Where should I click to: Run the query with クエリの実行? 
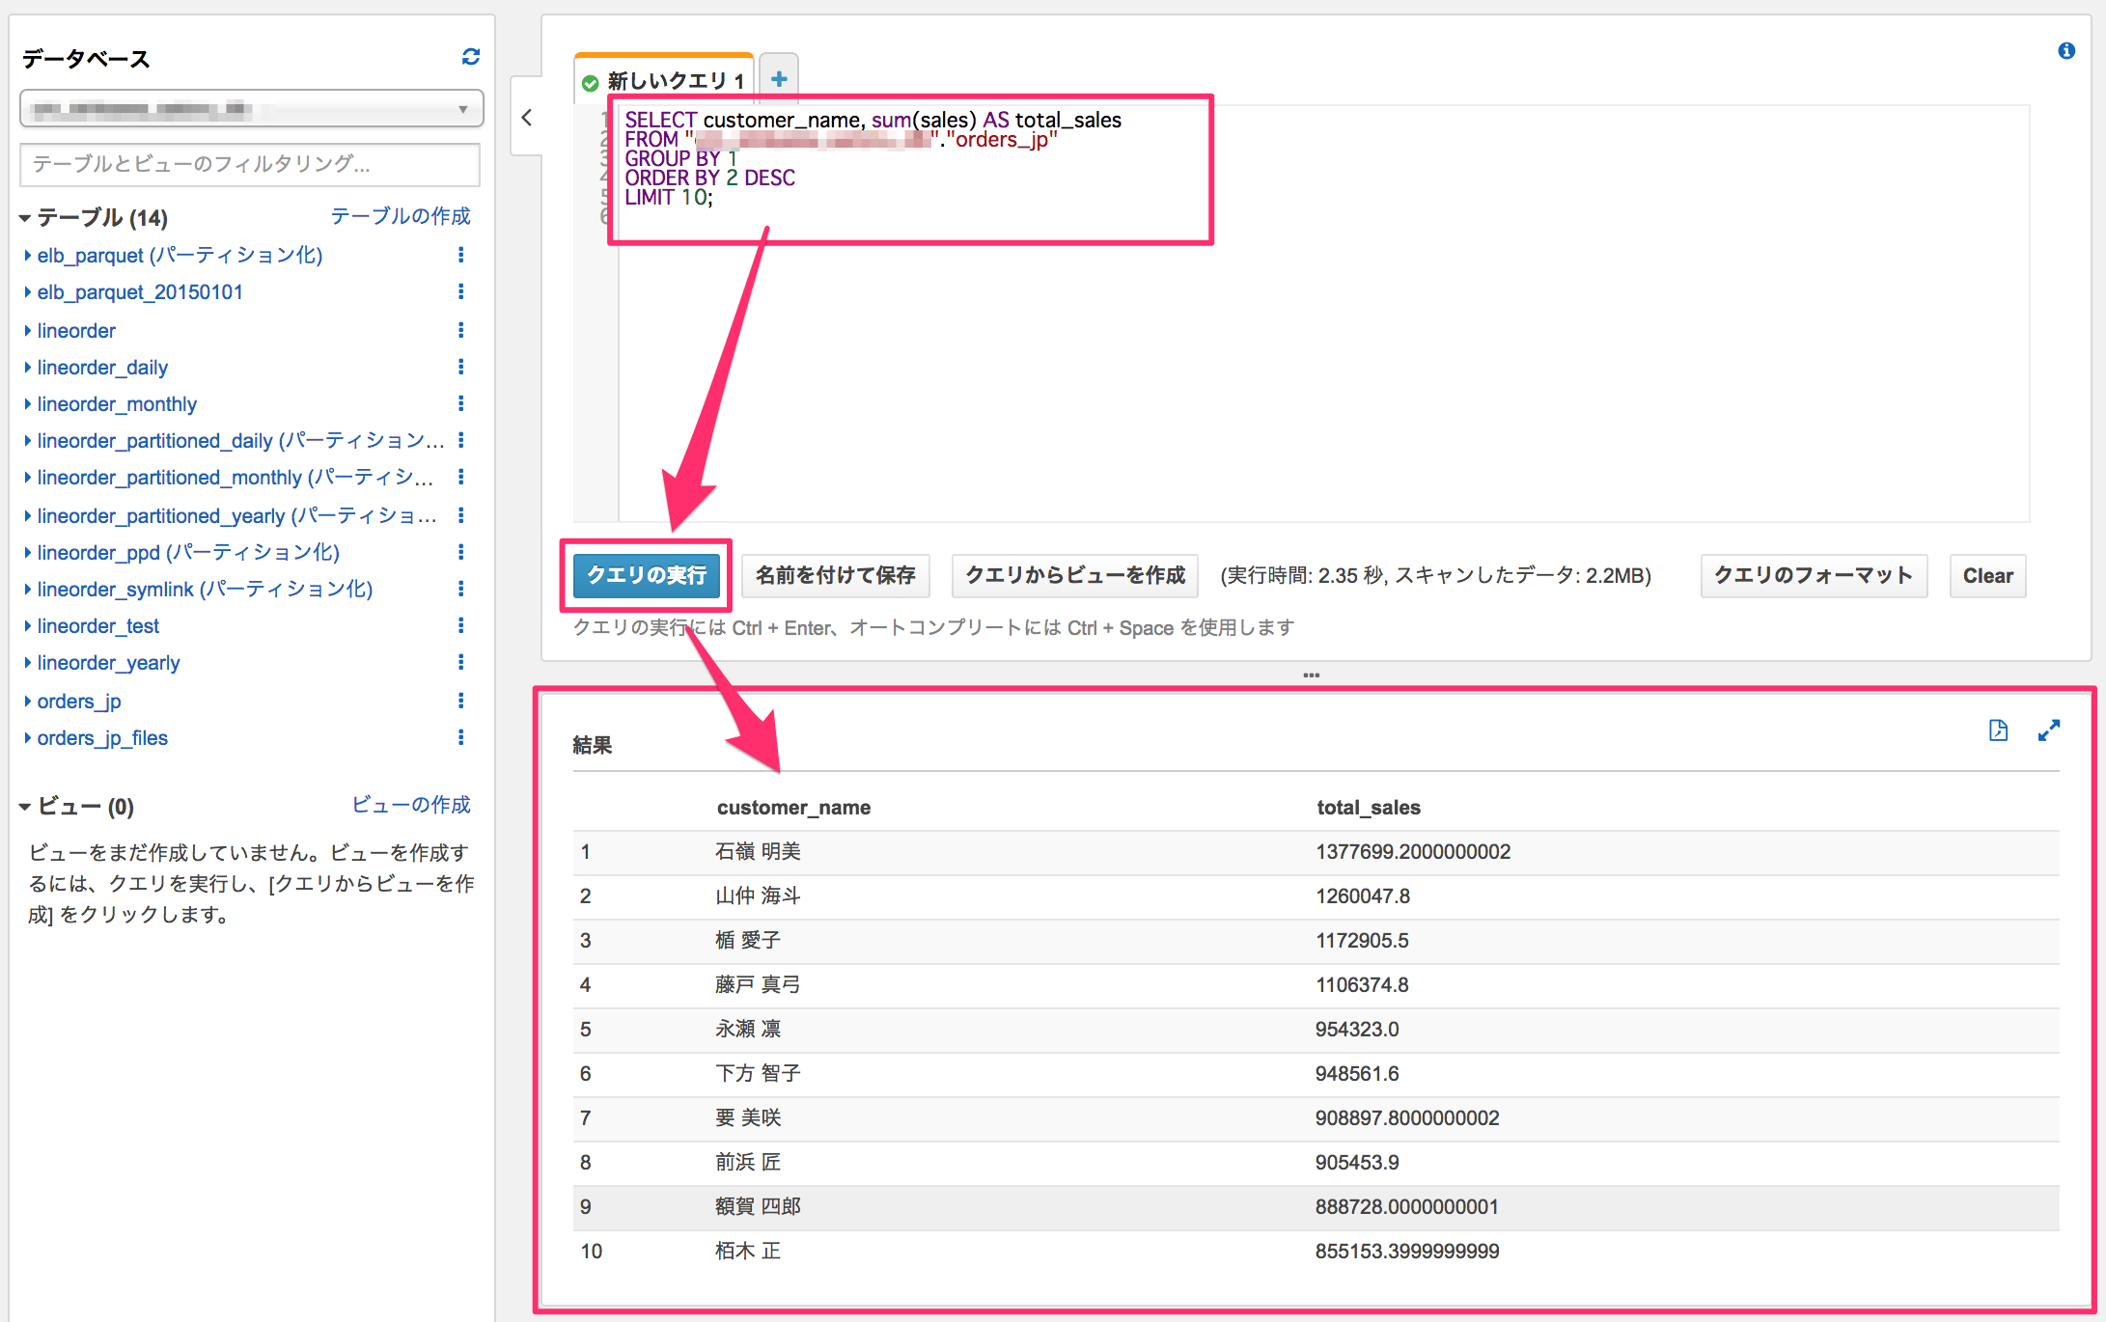click(647, 575)
